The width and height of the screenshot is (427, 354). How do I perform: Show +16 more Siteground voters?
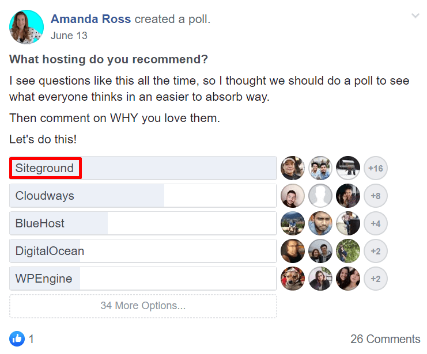(376, 168)
